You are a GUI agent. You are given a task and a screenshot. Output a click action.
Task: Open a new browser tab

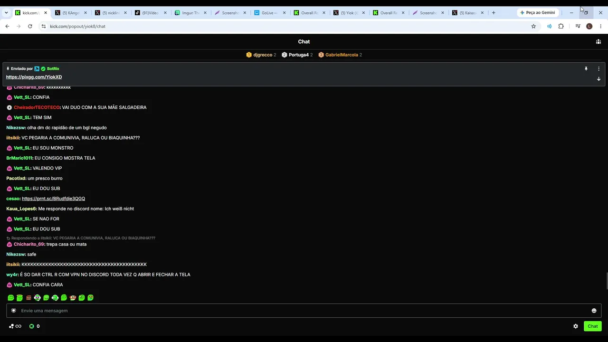tap(494, 13)
